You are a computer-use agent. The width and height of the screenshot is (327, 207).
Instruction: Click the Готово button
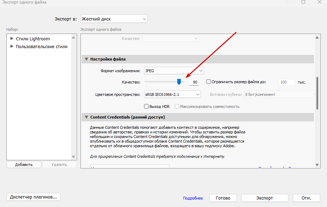[223, 198]
